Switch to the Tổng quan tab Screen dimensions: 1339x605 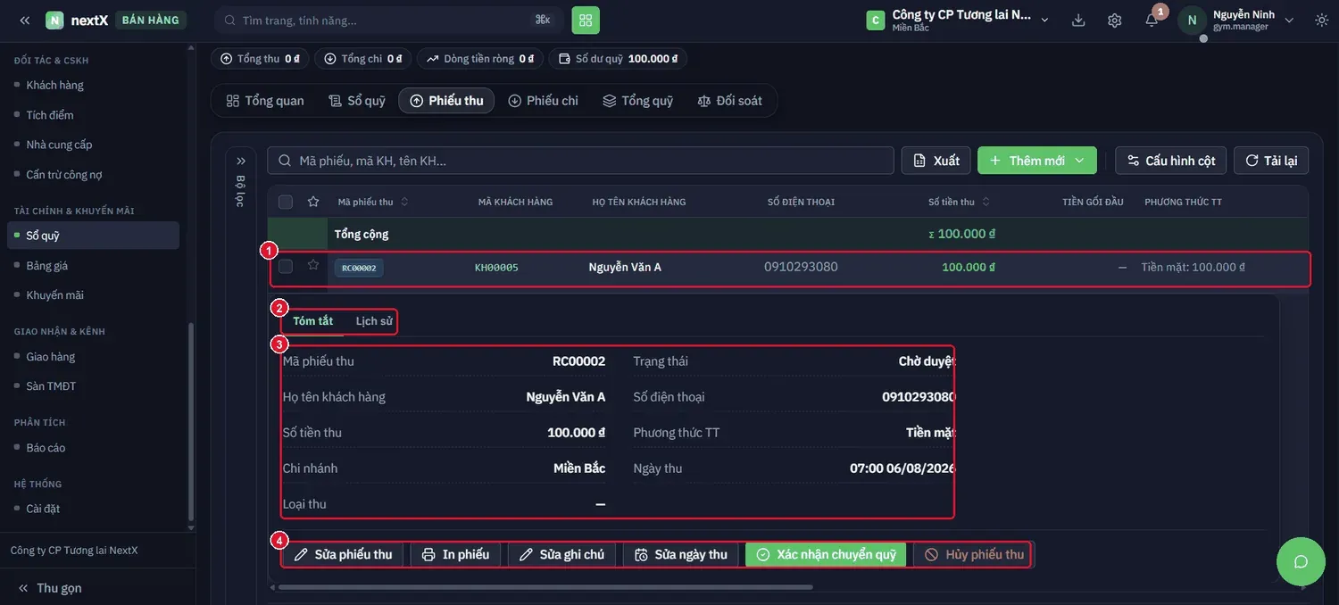[x=265, y=101]
